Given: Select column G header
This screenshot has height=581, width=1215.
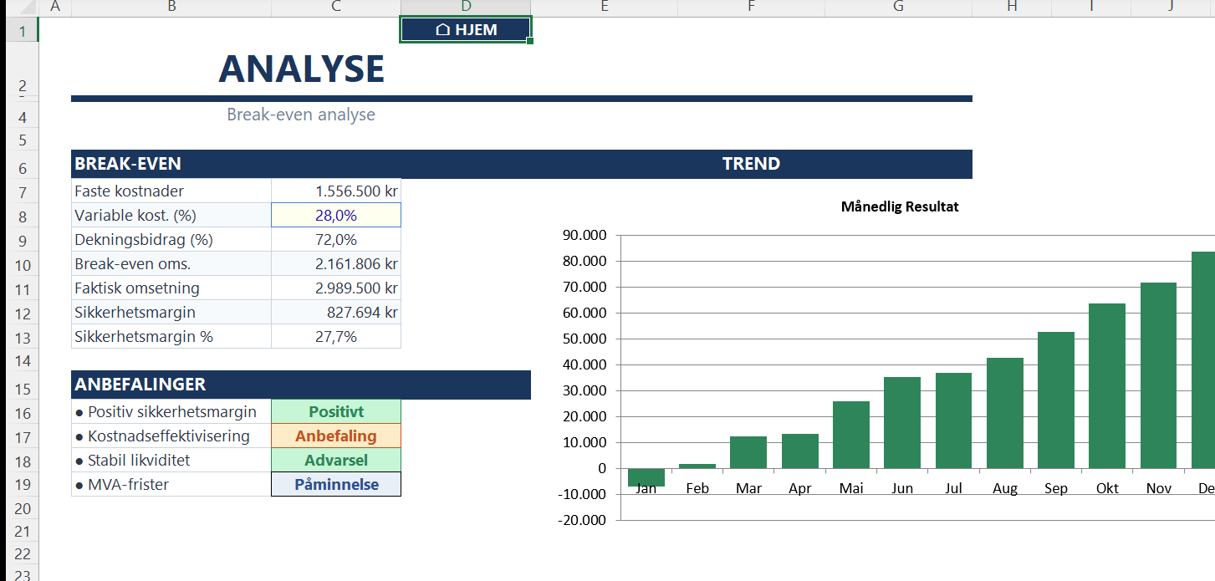Looking at the screenshot, I should click(898, 8).
